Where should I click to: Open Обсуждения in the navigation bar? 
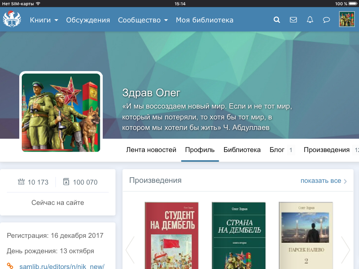pos(88,20)
